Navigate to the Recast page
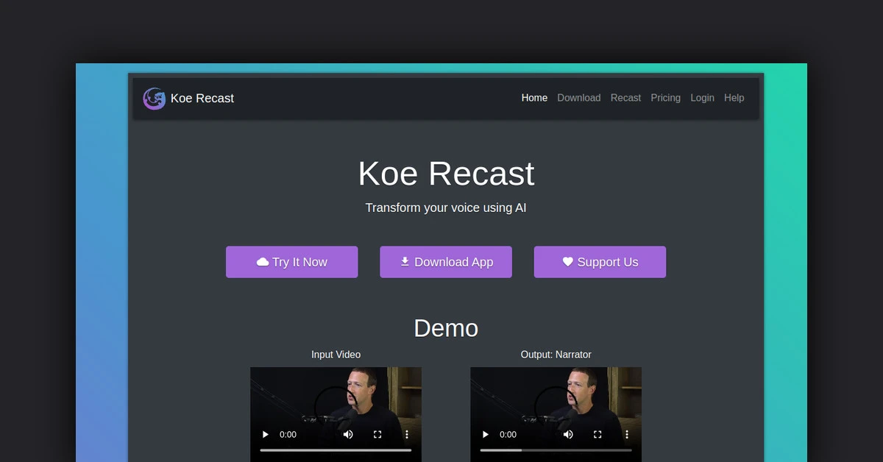Screen dimensions: 883x462 point(625,98)
